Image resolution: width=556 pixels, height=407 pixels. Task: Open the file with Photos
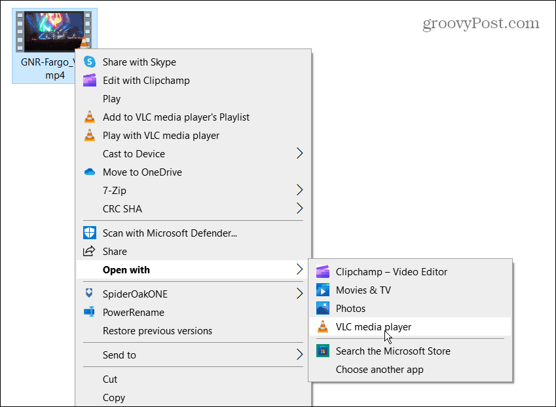click(x=410, y=308)
